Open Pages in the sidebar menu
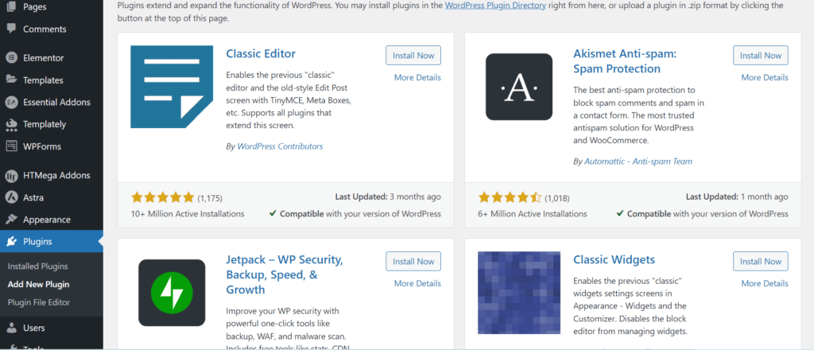The height and width of the screenshot is (350, 814). [x=34, y=7]
